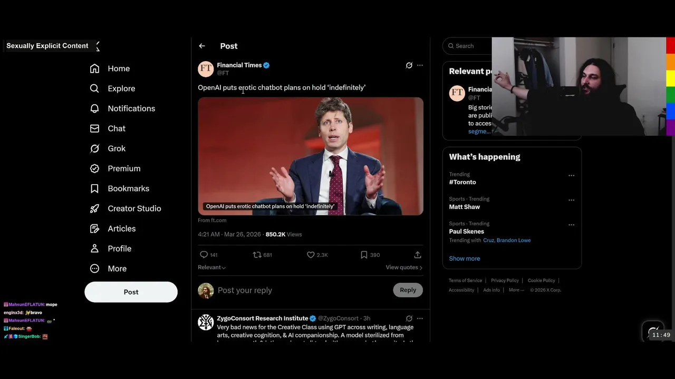
Task: Expand the Relevant replies sort dropdown
Action: pos(212,267)
